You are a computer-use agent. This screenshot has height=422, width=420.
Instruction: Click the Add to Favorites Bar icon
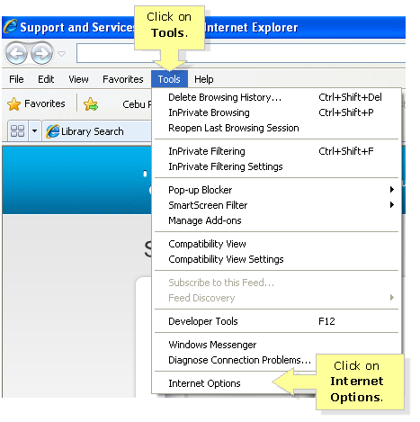91,104
